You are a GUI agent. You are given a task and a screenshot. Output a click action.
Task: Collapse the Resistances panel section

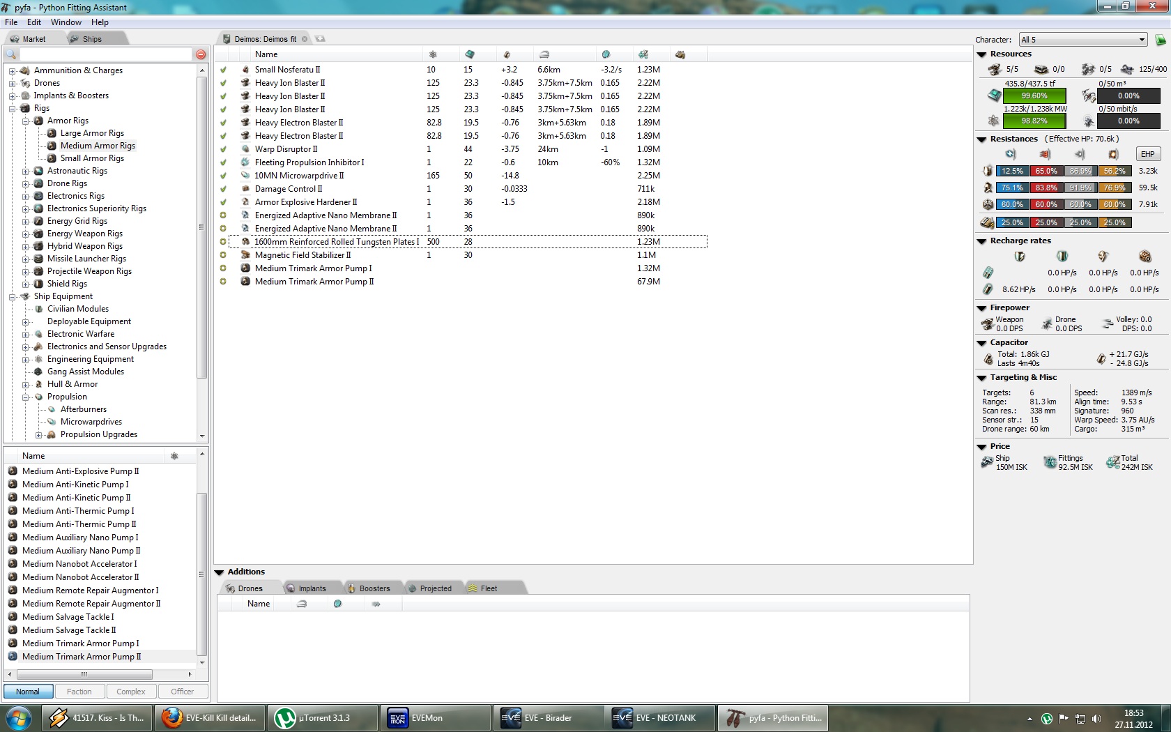[x=981, y=139]
